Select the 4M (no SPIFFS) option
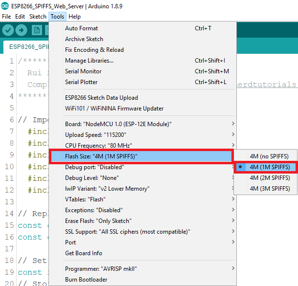298x286 pixels. pyautogui.click(x=270, y=156)
